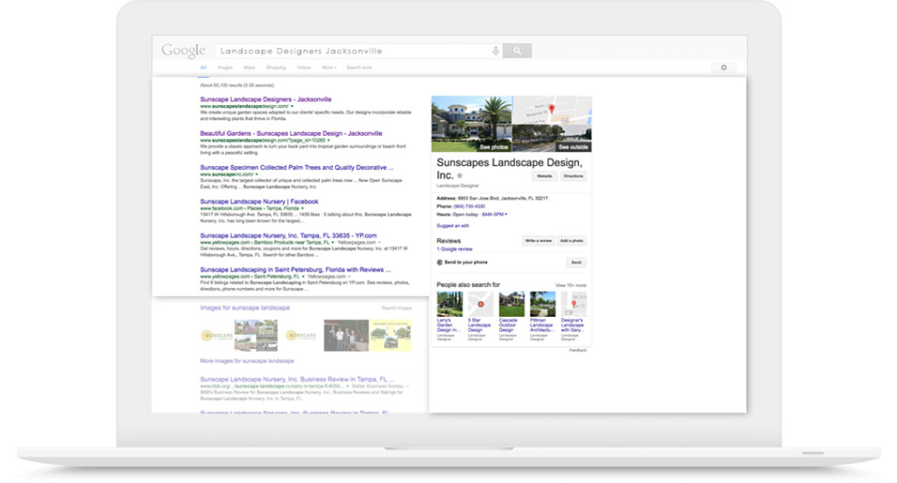Click the magnifier search button

pos(517,51)
